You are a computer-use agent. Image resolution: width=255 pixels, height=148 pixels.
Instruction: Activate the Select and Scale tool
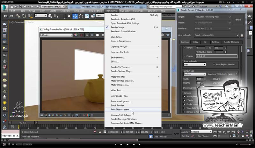(x=87, y=16)
